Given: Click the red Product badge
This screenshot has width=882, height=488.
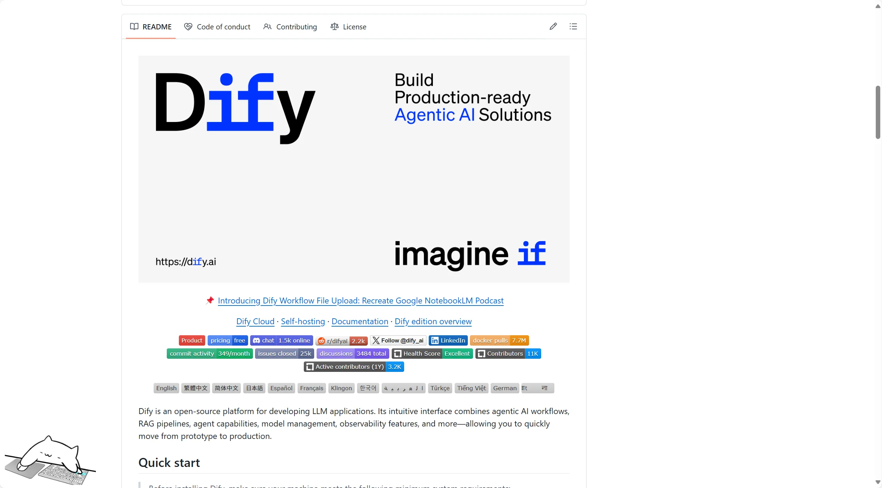Looking at the screenshot, I should coord(192,340).
